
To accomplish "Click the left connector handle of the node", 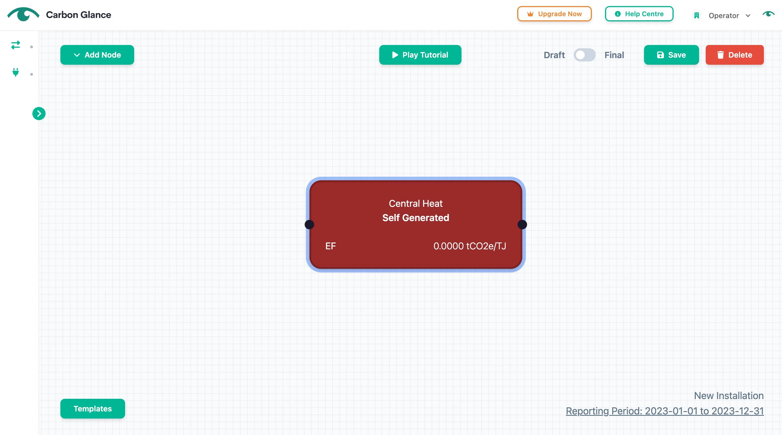I will [309, 224].
